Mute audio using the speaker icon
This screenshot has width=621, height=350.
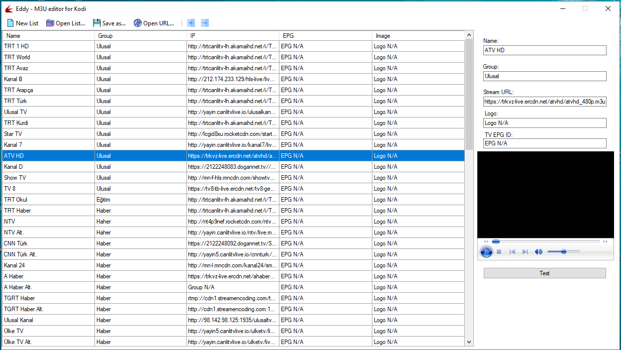[538, 252]
